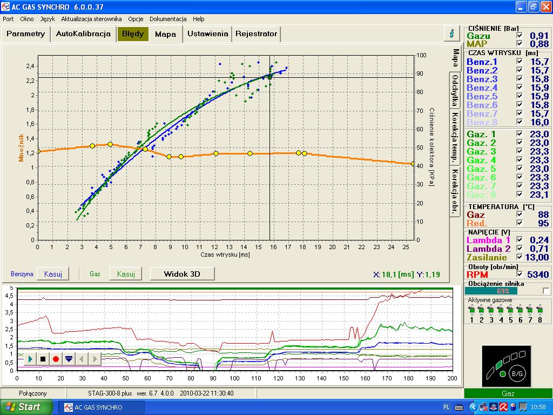Click the blue down-arrow recorder button
This screenshot has height=415, width=553.
(69, 358)
